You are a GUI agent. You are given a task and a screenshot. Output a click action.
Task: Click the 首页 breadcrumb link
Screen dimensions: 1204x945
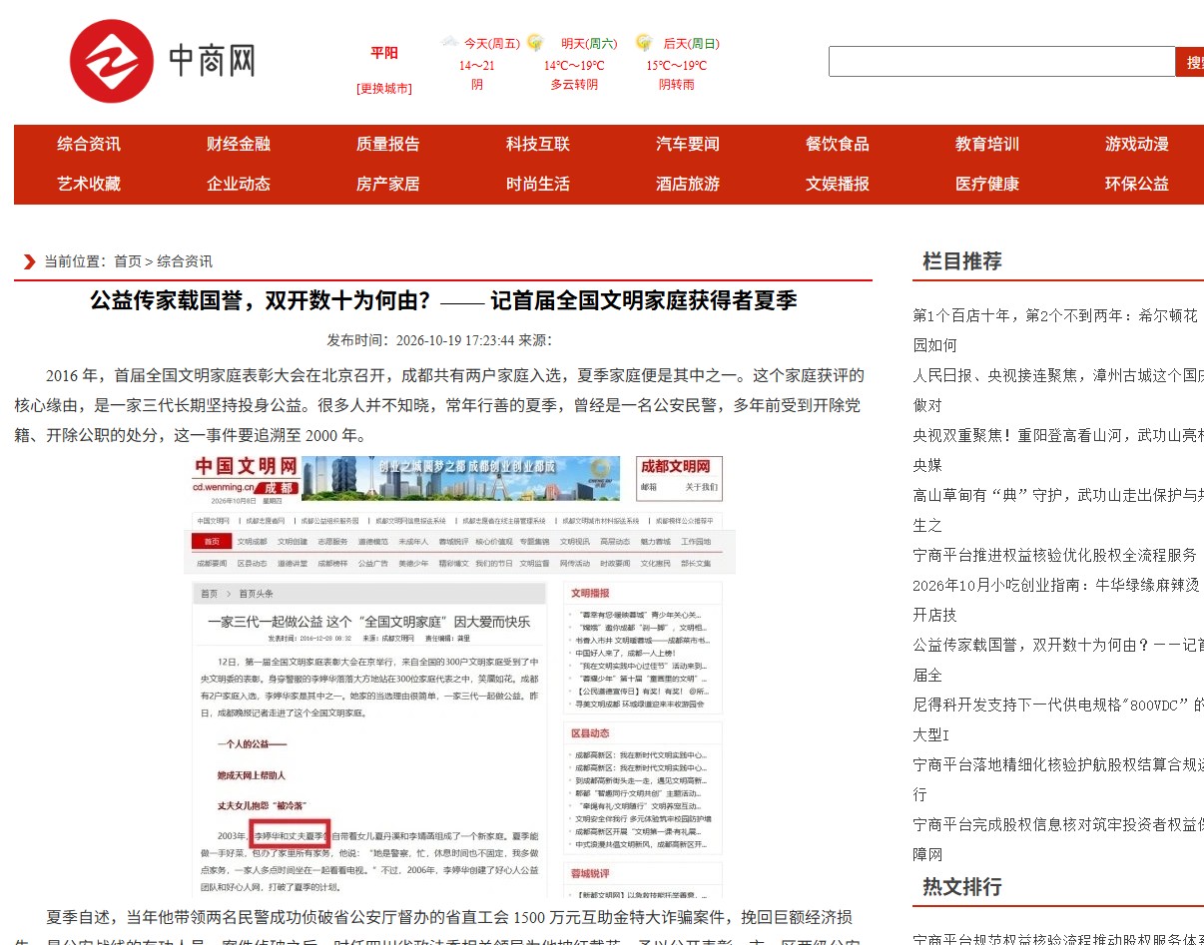(128, 261)
